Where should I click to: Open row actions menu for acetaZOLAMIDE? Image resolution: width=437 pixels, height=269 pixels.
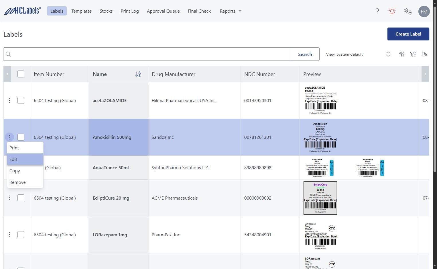click(x=9, y=101)
